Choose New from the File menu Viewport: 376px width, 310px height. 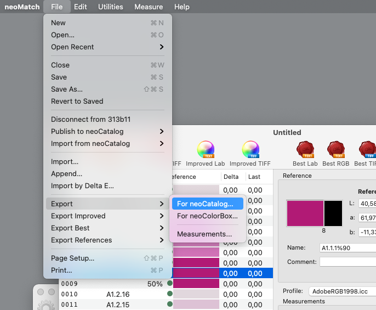coord(107,23)
